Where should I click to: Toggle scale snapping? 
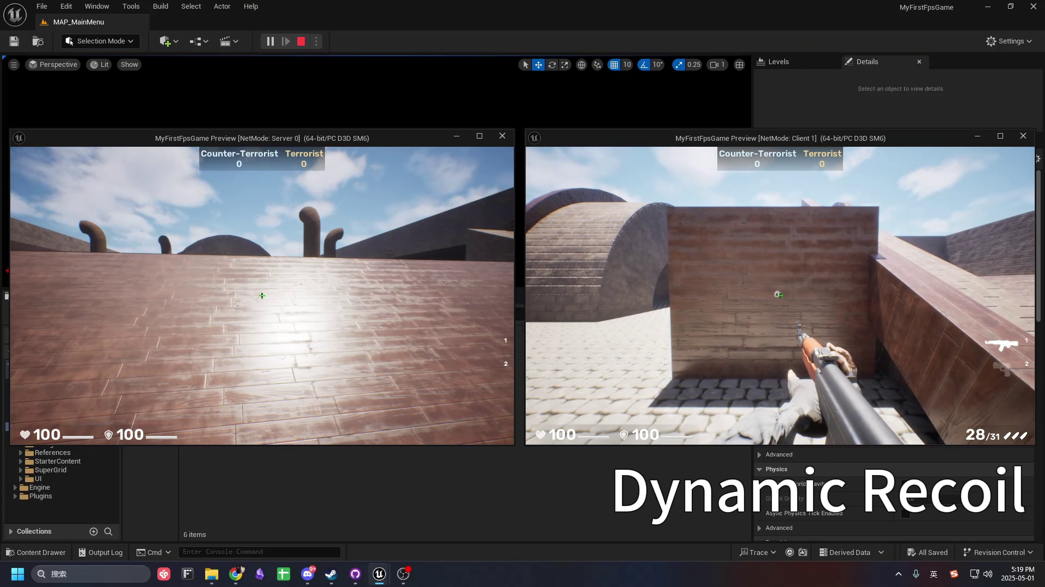pos(678,65)
